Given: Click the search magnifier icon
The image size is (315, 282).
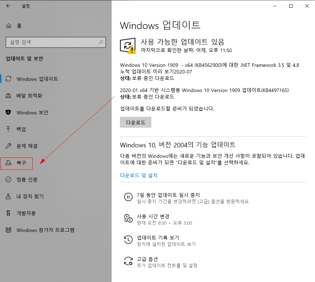Looking at the screenshot, I should (x=101, y=42).
